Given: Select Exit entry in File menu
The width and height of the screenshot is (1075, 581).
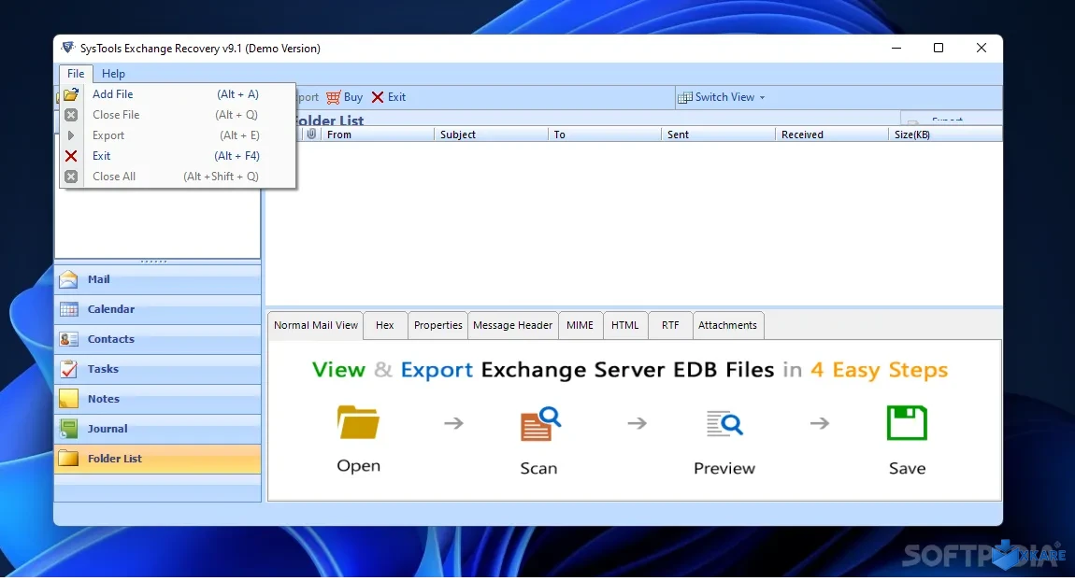Looking at the screenshot, I should (x=178, y=156).
